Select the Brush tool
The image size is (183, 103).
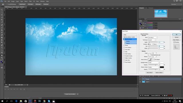pyautogui.click(x=2, y=27)
